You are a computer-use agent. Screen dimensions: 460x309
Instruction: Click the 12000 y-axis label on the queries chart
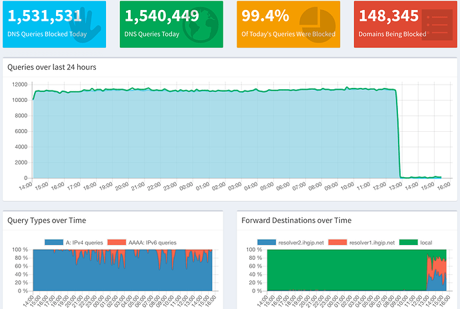click(19, 84)
